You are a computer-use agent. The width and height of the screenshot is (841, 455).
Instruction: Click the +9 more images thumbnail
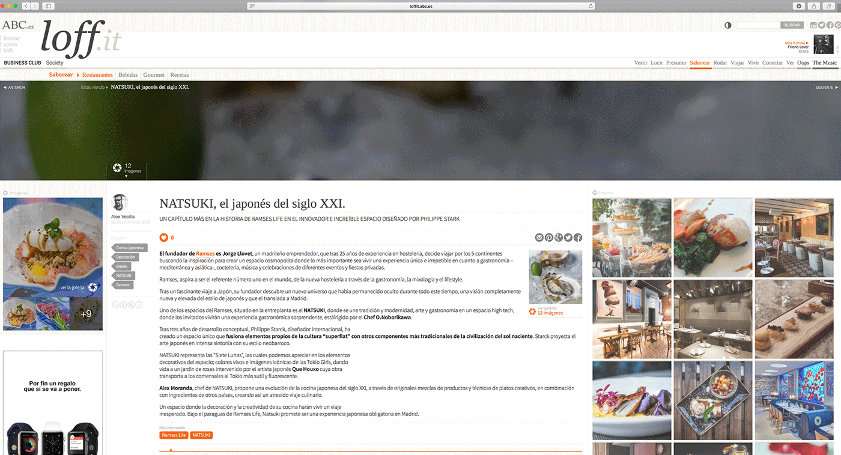[x=86, y=313]
